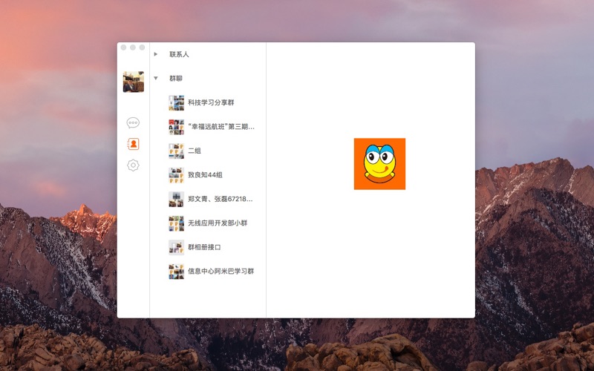Viewport: 594px width, 371px height.
Task: Open group 科技学习分享群
Action: click(208, 102)
